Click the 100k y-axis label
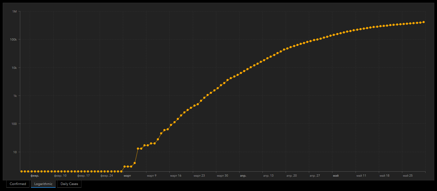 coord(13,39)
